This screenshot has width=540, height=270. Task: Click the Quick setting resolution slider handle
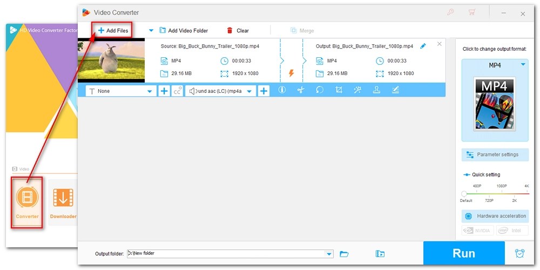pos(464,193)
